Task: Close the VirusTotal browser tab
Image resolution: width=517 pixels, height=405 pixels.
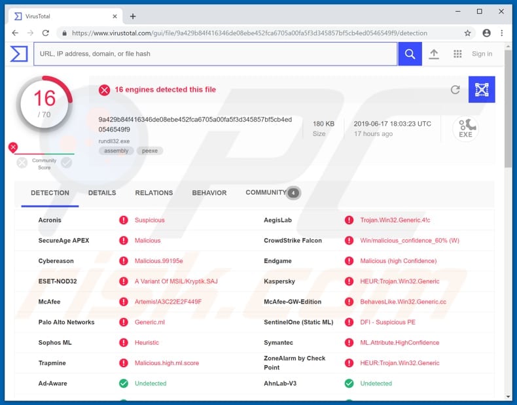Action: pyautogui.click(x=115, y=16)
